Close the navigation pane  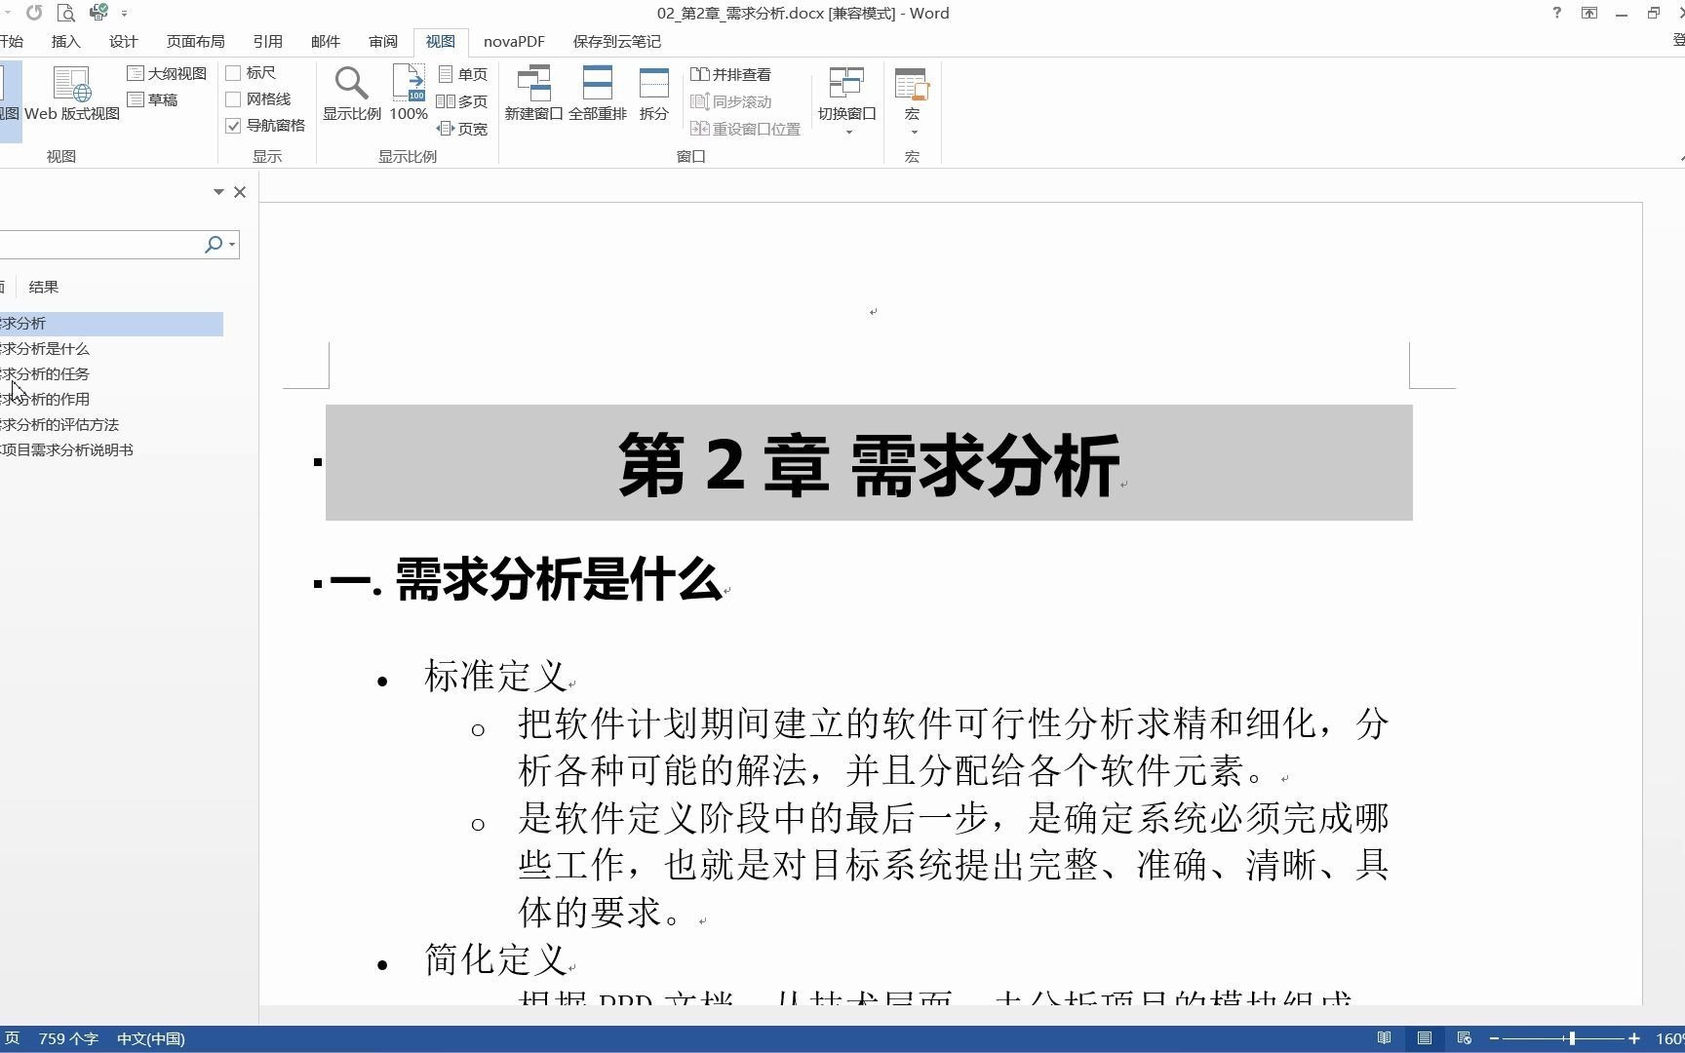[240, 192]
